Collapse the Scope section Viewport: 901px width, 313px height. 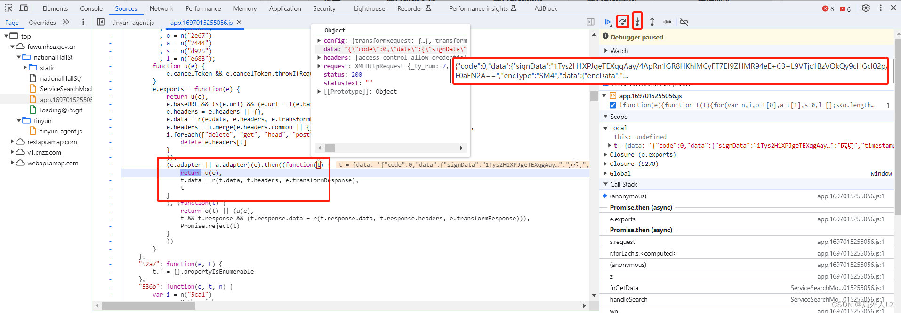coord(606,117)
